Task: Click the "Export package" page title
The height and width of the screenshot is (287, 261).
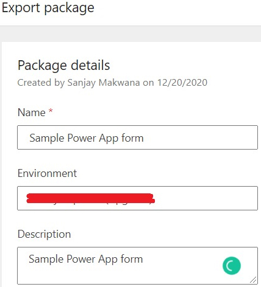Action: [x=48, y=9]
